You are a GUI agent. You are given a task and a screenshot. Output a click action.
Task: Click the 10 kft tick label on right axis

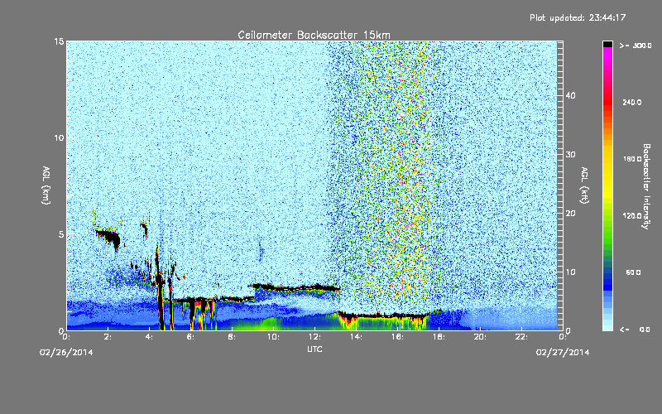(x=570, y=272)
